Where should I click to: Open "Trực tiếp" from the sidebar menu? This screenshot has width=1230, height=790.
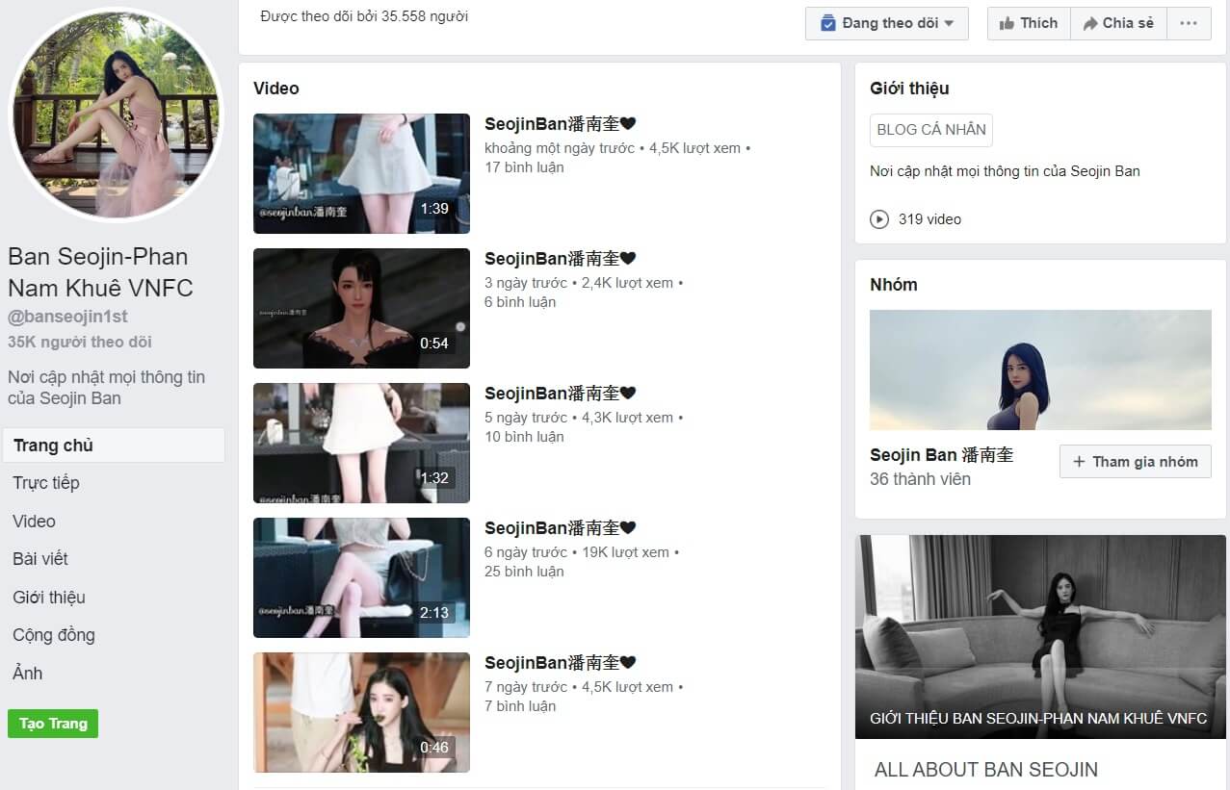45,482
